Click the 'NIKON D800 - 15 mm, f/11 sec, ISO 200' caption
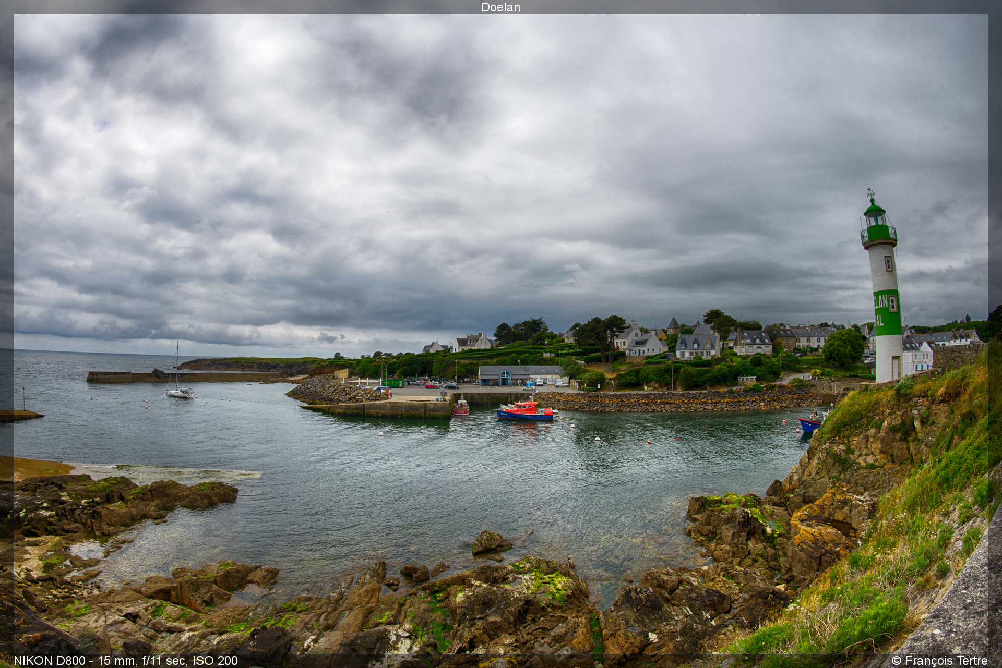The image size is (1002, 668). [x=126, y=661]
